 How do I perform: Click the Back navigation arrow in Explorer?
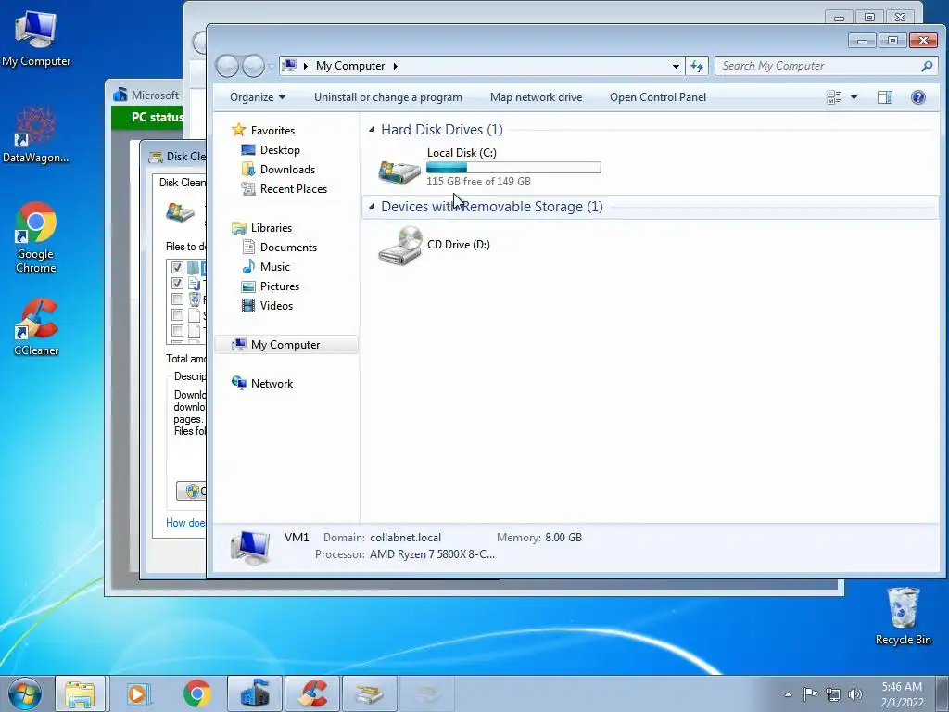coord(228,66)
